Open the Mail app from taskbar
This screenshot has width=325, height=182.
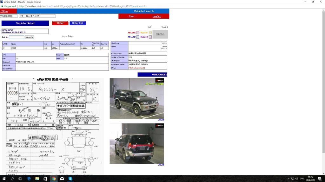point(62,179)
